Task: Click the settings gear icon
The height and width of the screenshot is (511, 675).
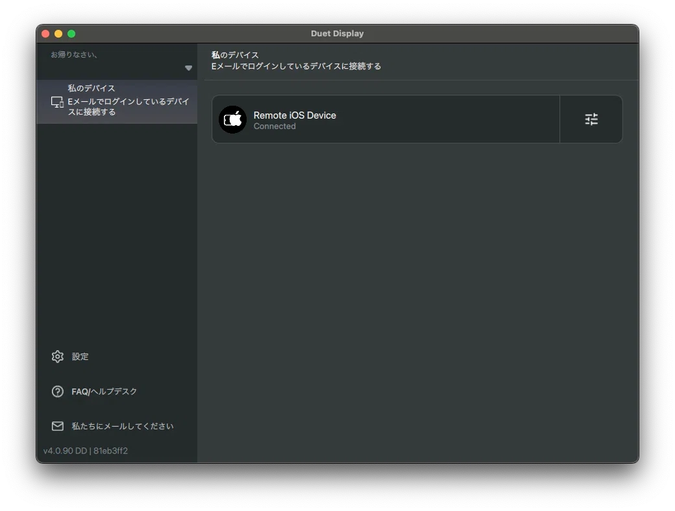Action: [58, 357]
